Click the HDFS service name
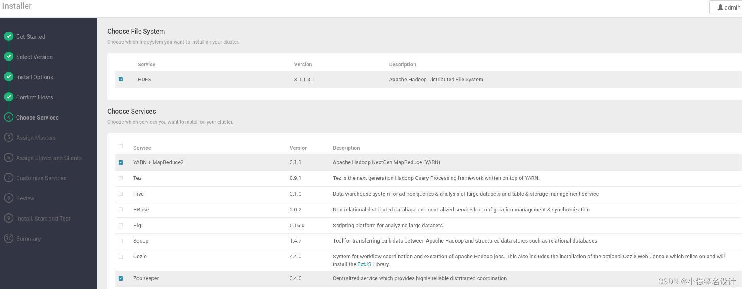Screen dimensions: 742x289 [x=144, y=80]
